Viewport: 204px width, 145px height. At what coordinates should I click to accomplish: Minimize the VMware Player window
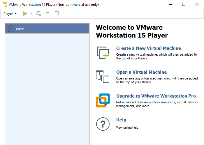(x=170, y=4)
